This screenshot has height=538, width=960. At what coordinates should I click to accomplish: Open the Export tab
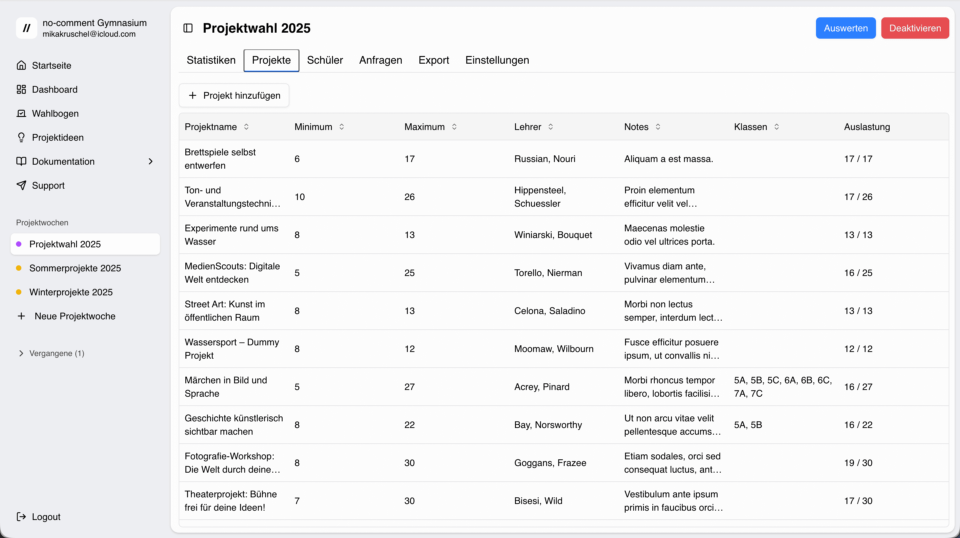[x=433, y=60]
